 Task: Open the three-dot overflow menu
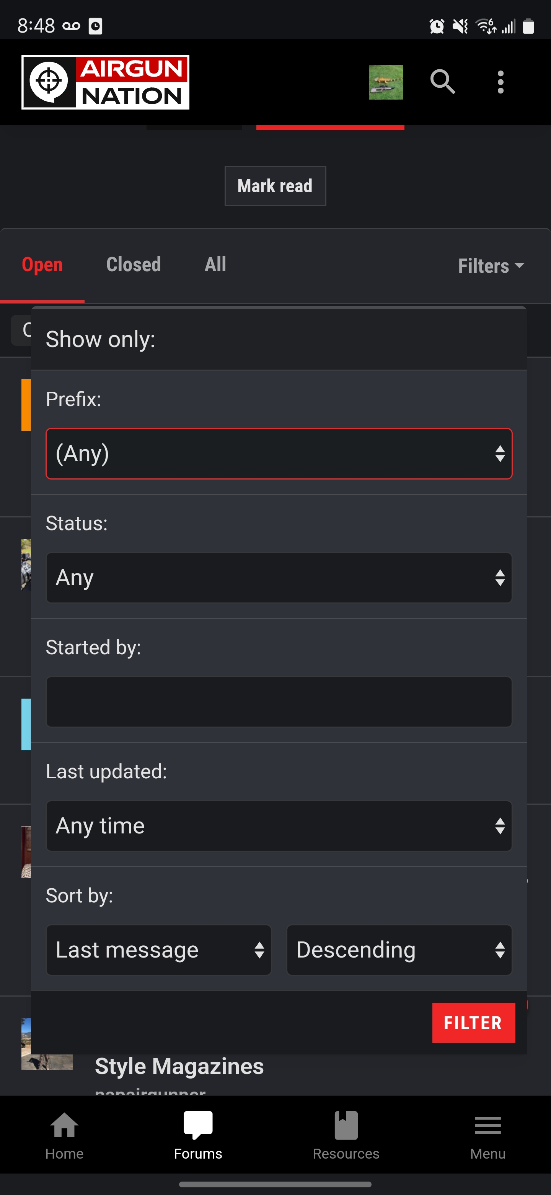(x=500, y=82)
